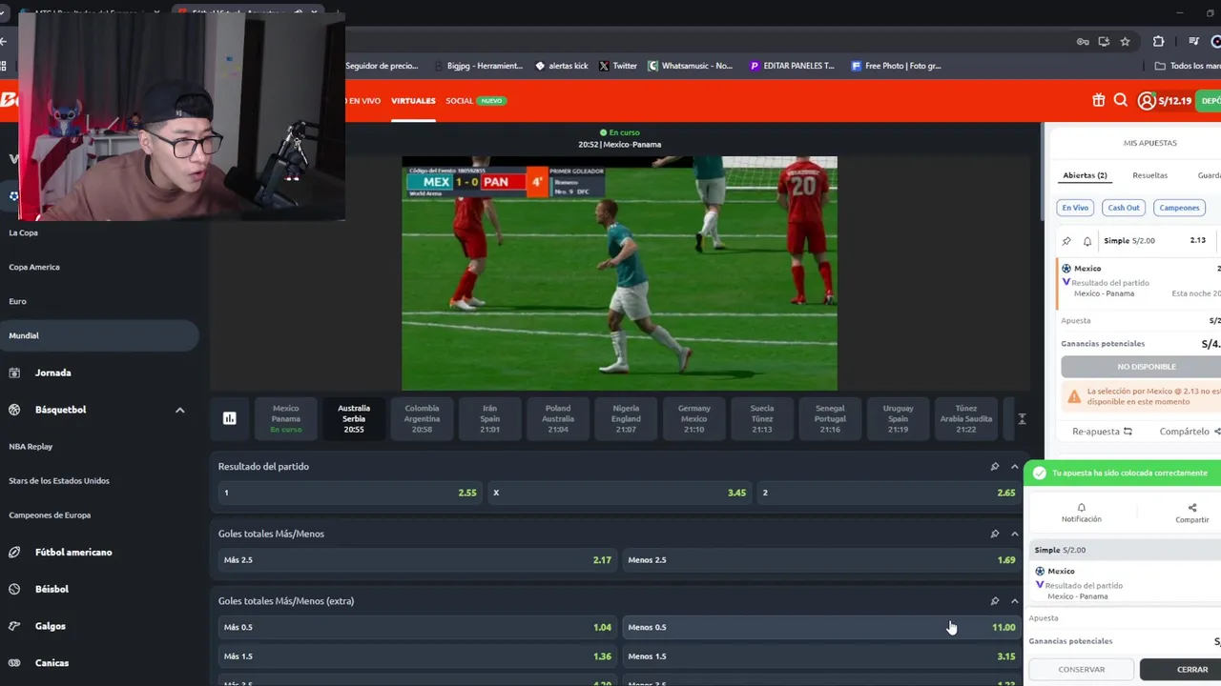1221x686 pixels.
Task: Bet on Menos 2.5 at 1.69
Action: (x=821, y=560)
